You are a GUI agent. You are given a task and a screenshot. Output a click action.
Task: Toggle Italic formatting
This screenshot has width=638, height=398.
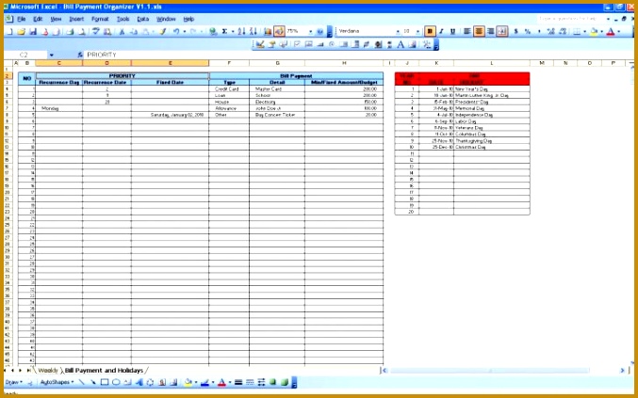441,31
